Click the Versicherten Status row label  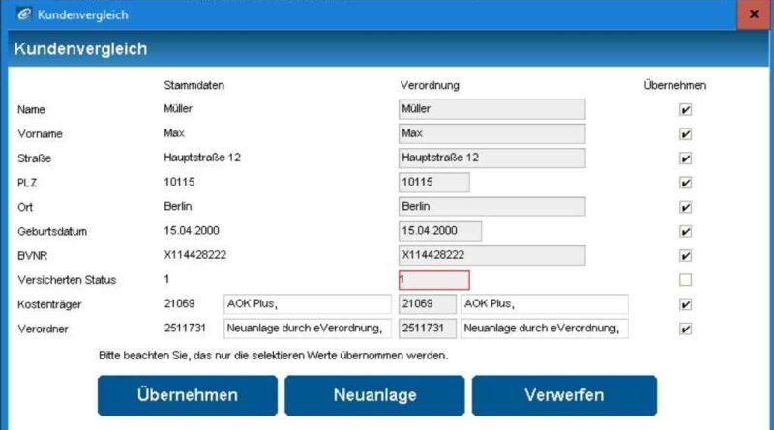click(x=67, y=280)
